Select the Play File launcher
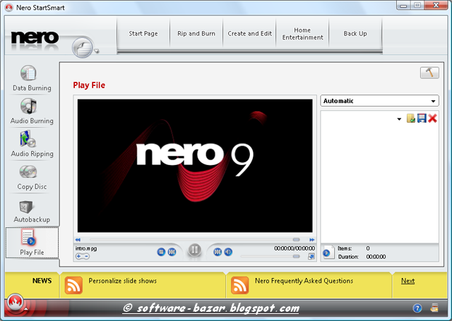This screenshot has width=452, height=321. [32, 243]
